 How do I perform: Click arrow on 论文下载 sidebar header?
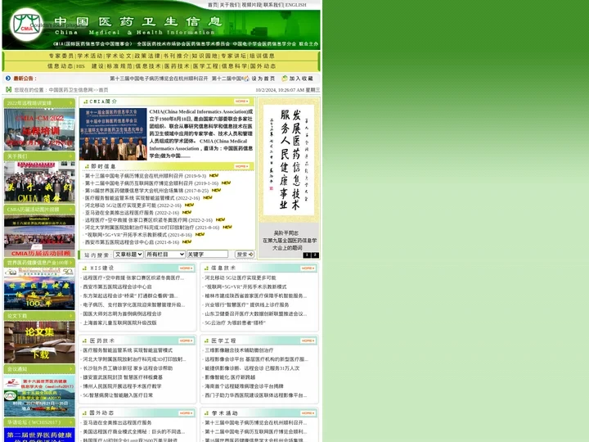point(70,316)
